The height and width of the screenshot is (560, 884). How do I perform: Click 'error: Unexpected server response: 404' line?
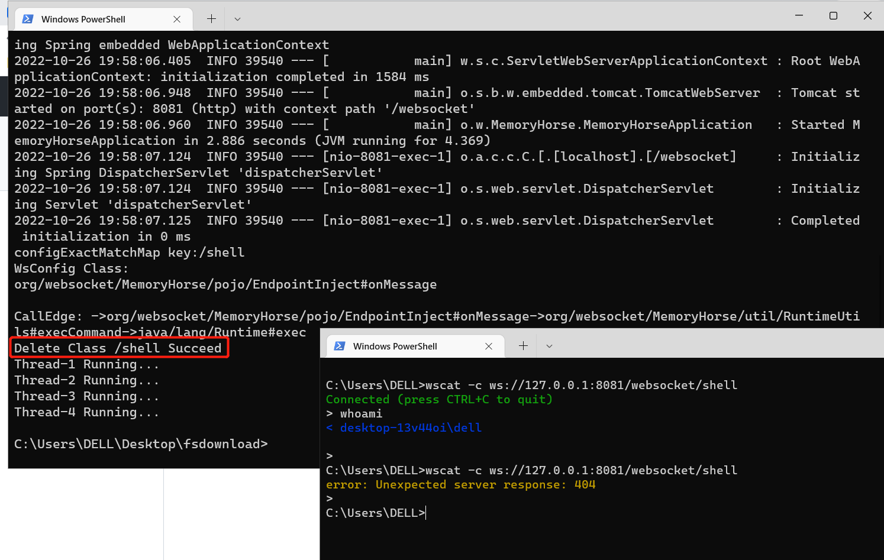tap(461, 484)
